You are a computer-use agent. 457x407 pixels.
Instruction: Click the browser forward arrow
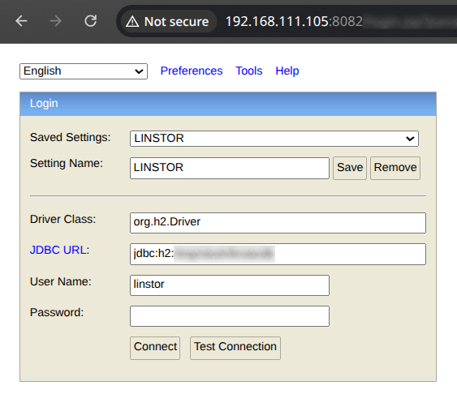click(x=56, y=21)
